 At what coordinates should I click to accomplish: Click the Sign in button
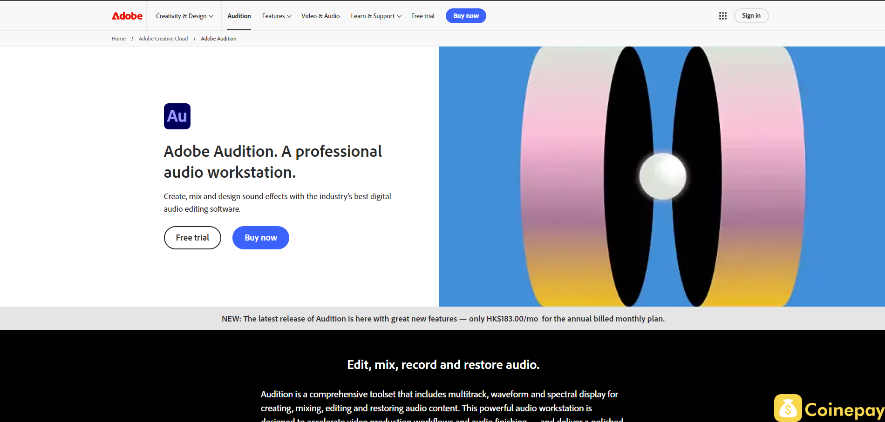[751, 16]
